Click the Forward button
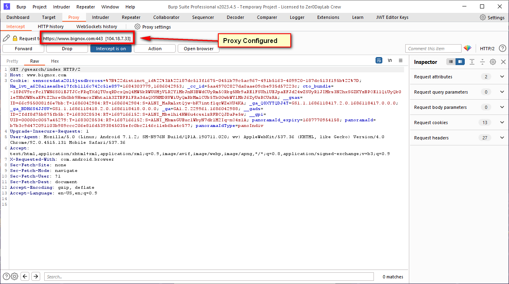Viewport: 509px width, 284px height. [23, 49]
